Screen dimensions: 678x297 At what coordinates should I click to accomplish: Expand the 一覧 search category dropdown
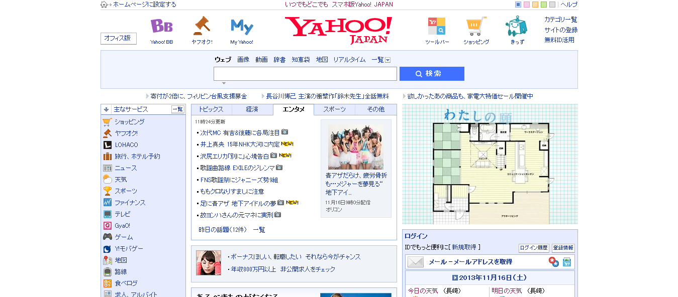(x=388, y=60)
